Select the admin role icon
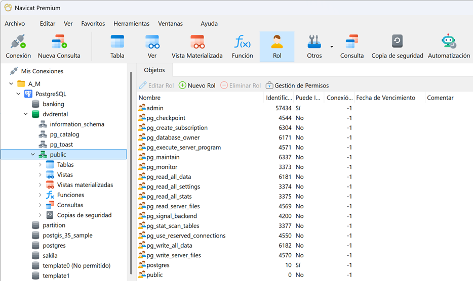Image resolution: width=473 pixels, height=281 pixels. coord(142,108)
